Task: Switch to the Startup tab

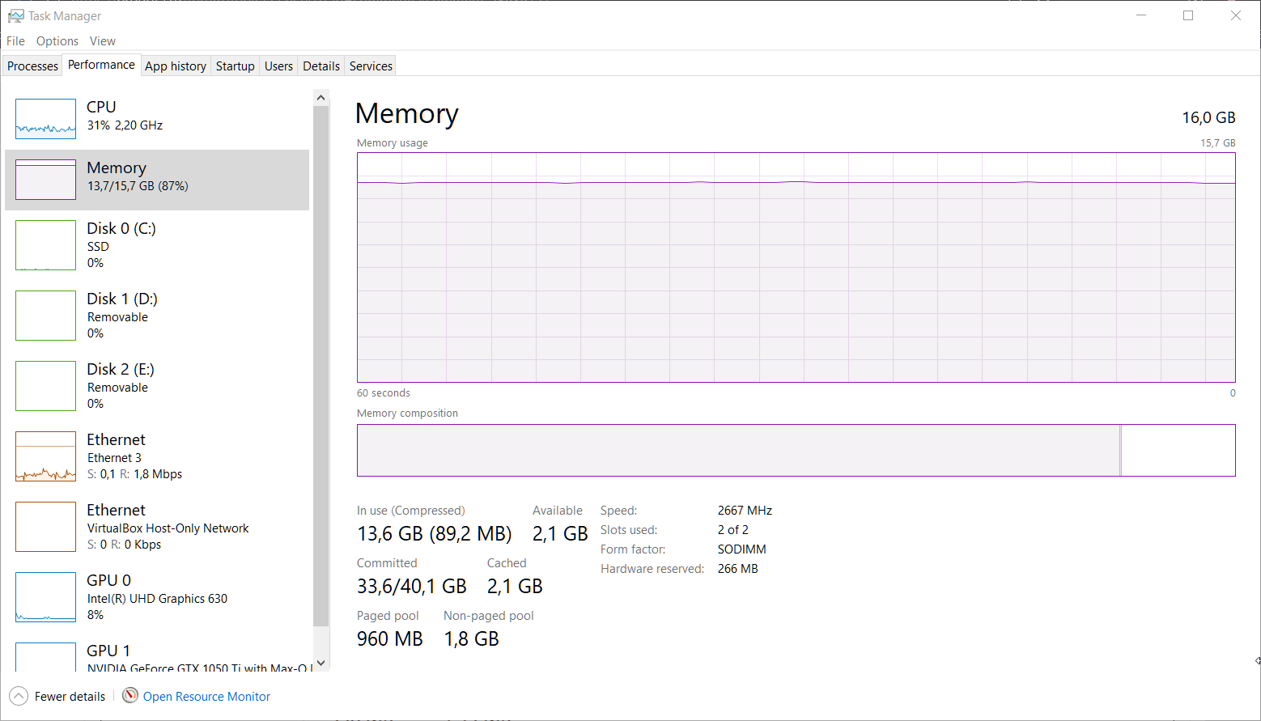Action: click(x=235, y=66)
